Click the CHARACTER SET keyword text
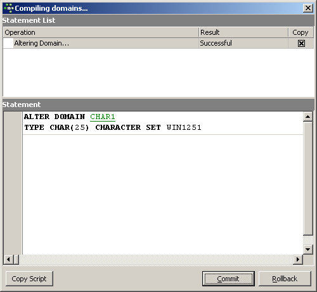Viewport: 317px width, 292px height. (x=128, y=127)
